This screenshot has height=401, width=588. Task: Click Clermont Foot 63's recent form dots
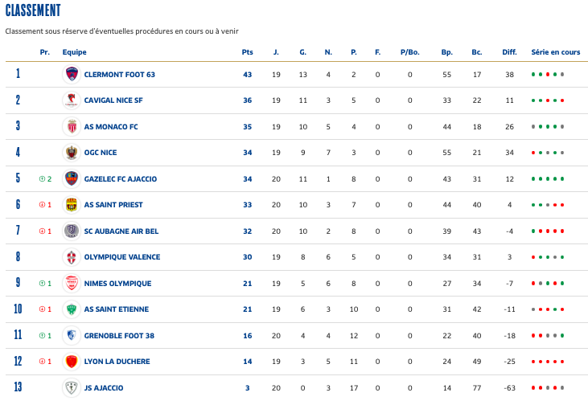coord(548,75)
